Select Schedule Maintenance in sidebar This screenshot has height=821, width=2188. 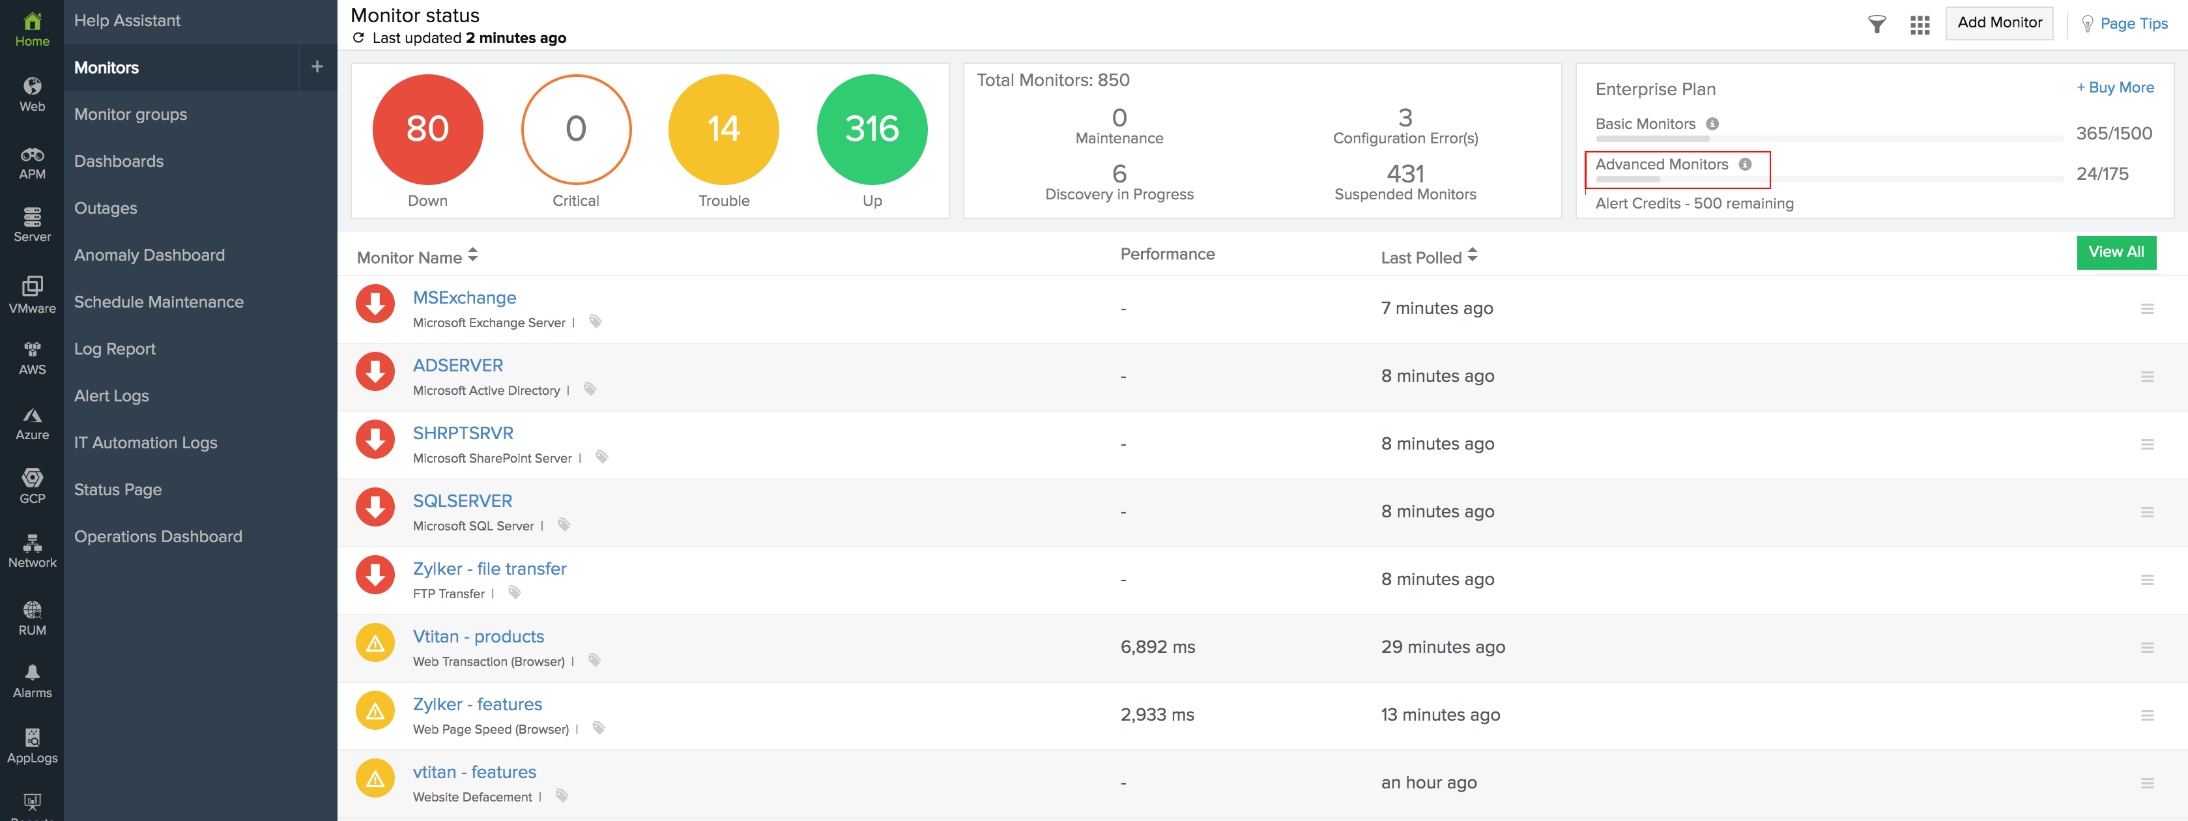coord(159,302)
